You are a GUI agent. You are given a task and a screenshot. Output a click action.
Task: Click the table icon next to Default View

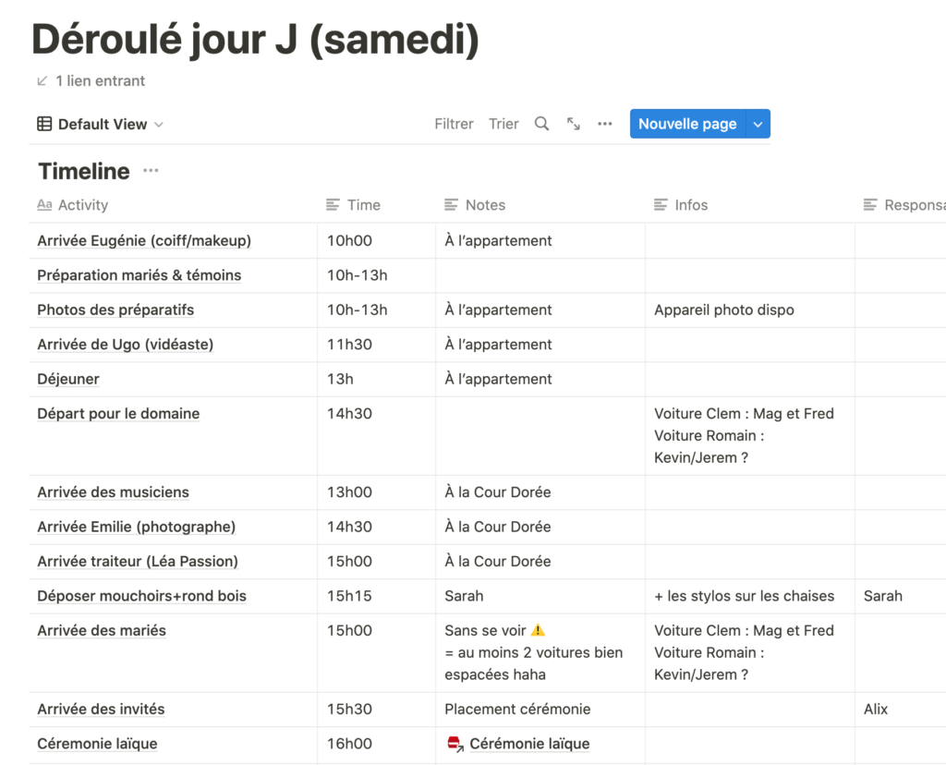pos(44,124)
